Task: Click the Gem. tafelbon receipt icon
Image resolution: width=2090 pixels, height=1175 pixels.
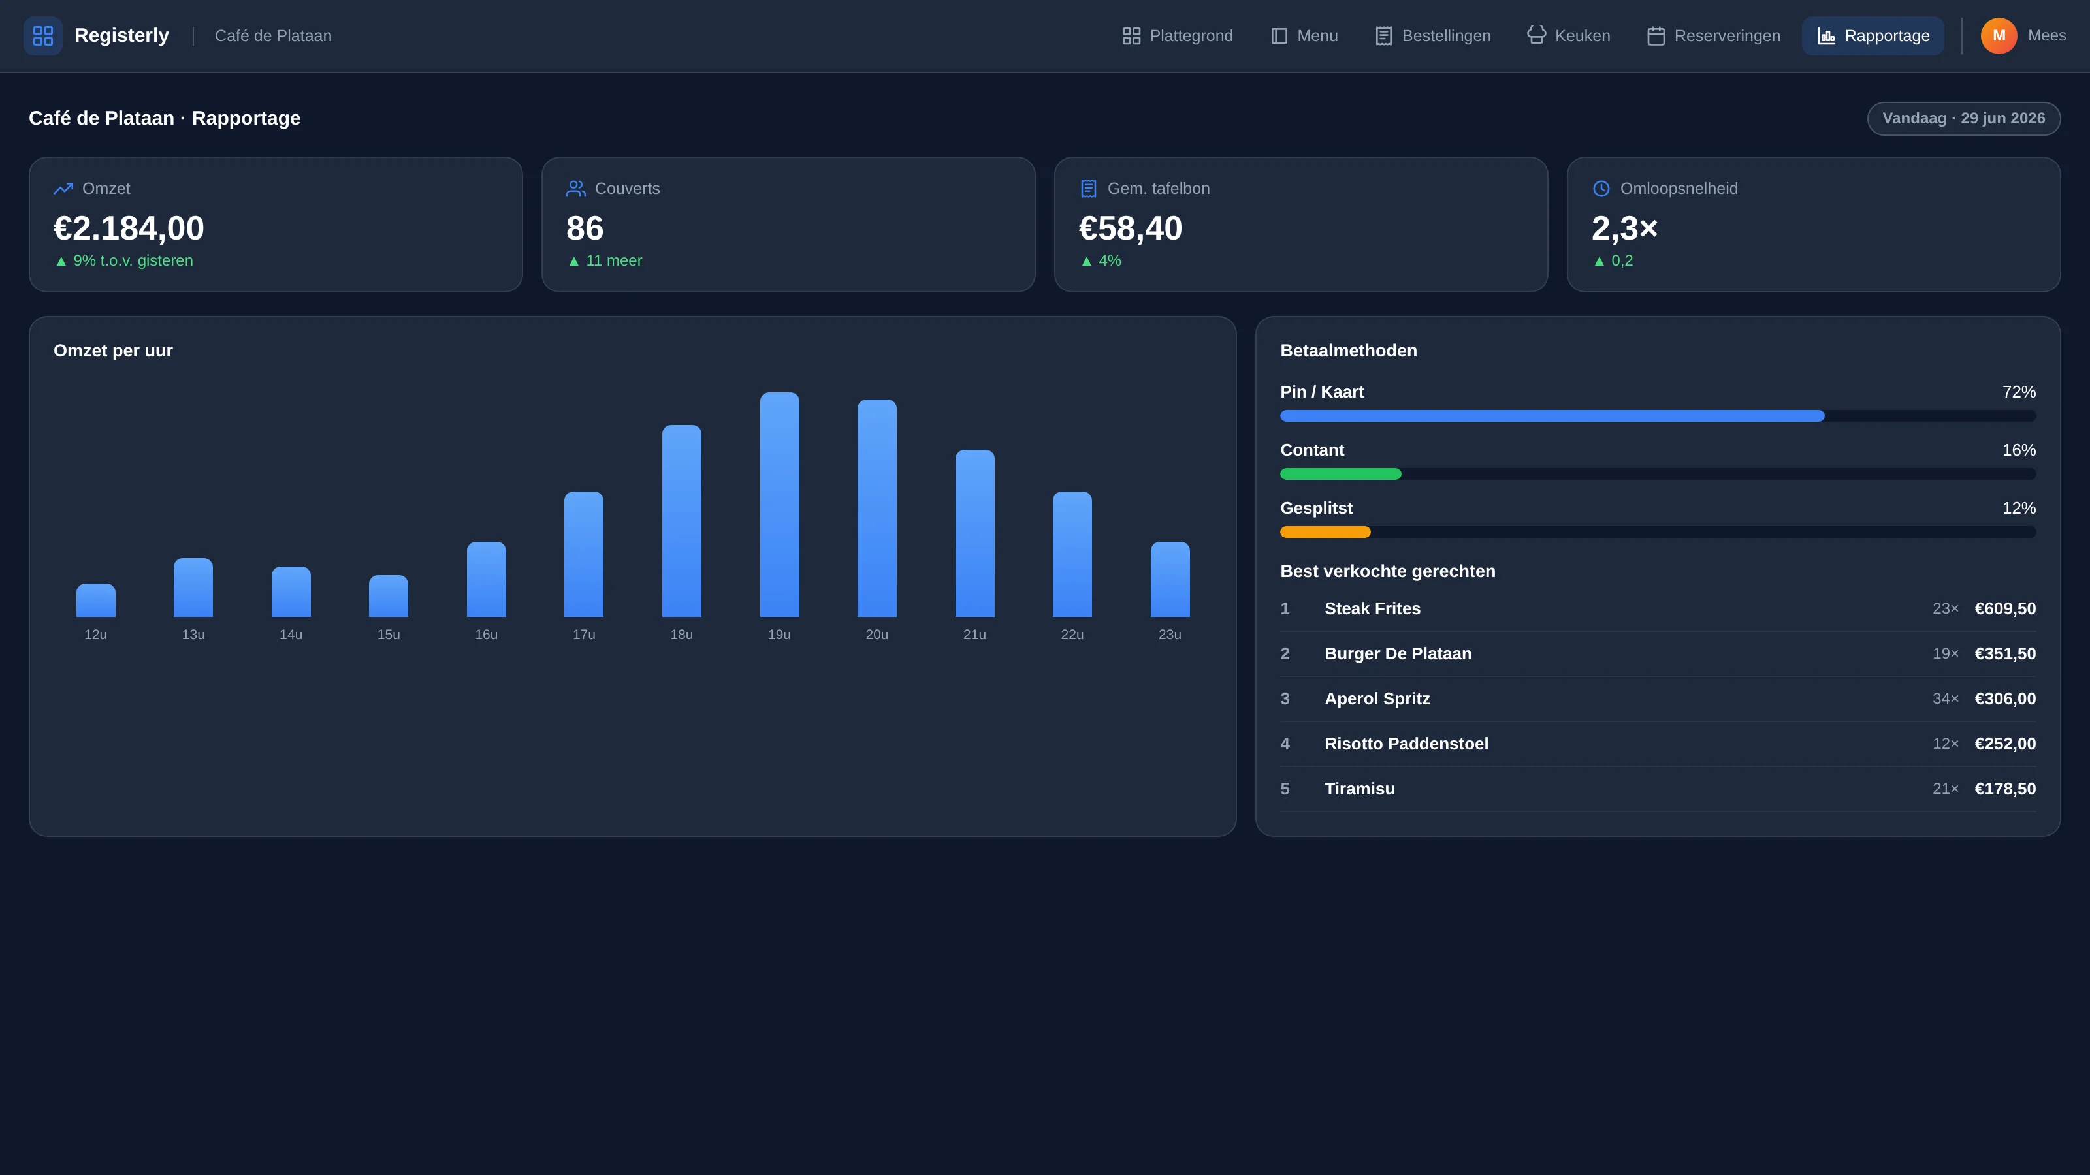Action: (x=1089, y=188)
